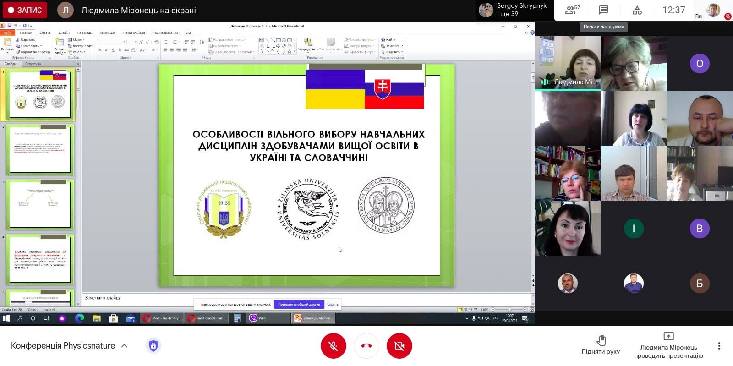Open File Explorer from taskbar

click(96, 318)
